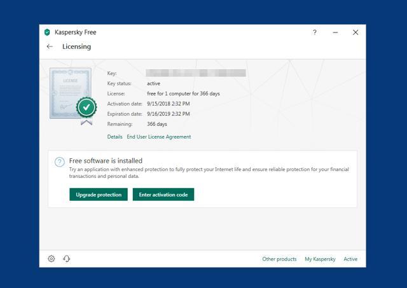Open the End User License Agreement

[158, 137]
